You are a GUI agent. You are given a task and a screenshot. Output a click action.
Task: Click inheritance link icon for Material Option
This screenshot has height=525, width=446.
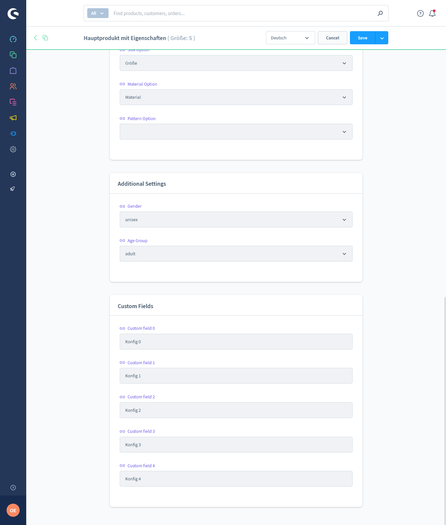coord(122,84)
